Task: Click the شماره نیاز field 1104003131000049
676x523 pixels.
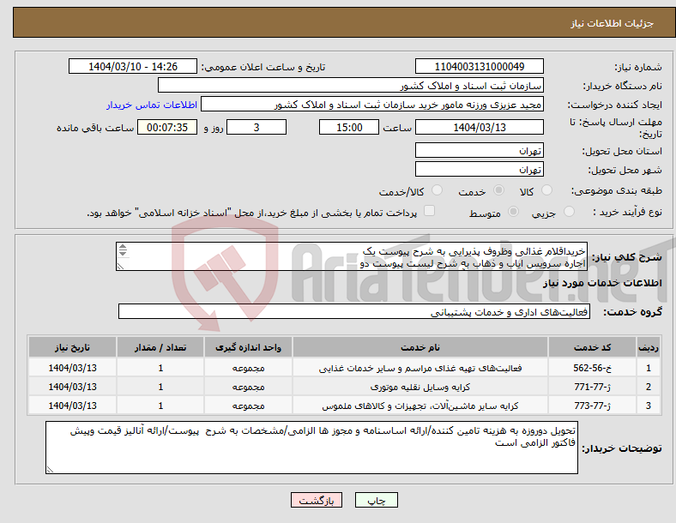Action: click(x=479, y=66)
